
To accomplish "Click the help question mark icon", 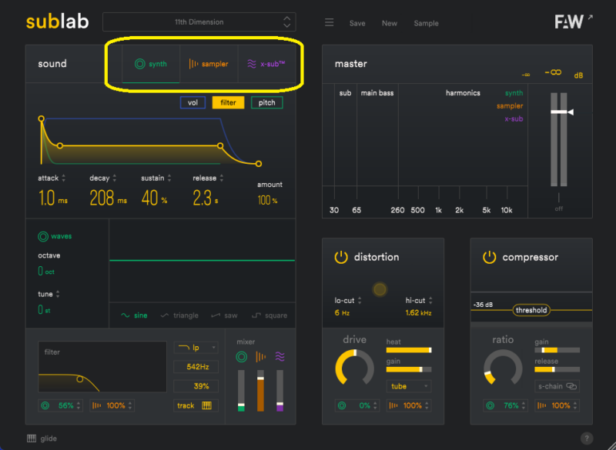I will click(x=587, y=438).
